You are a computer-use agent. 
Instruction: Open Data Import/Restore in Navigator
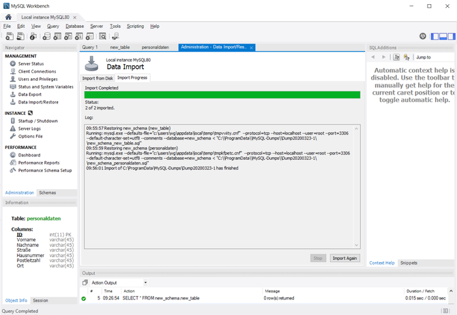[x=38, y=102]
